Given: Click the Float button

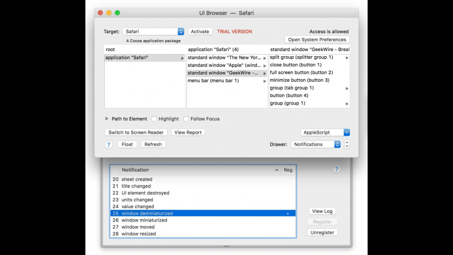Looking at the screenshot, I should 127,144.
